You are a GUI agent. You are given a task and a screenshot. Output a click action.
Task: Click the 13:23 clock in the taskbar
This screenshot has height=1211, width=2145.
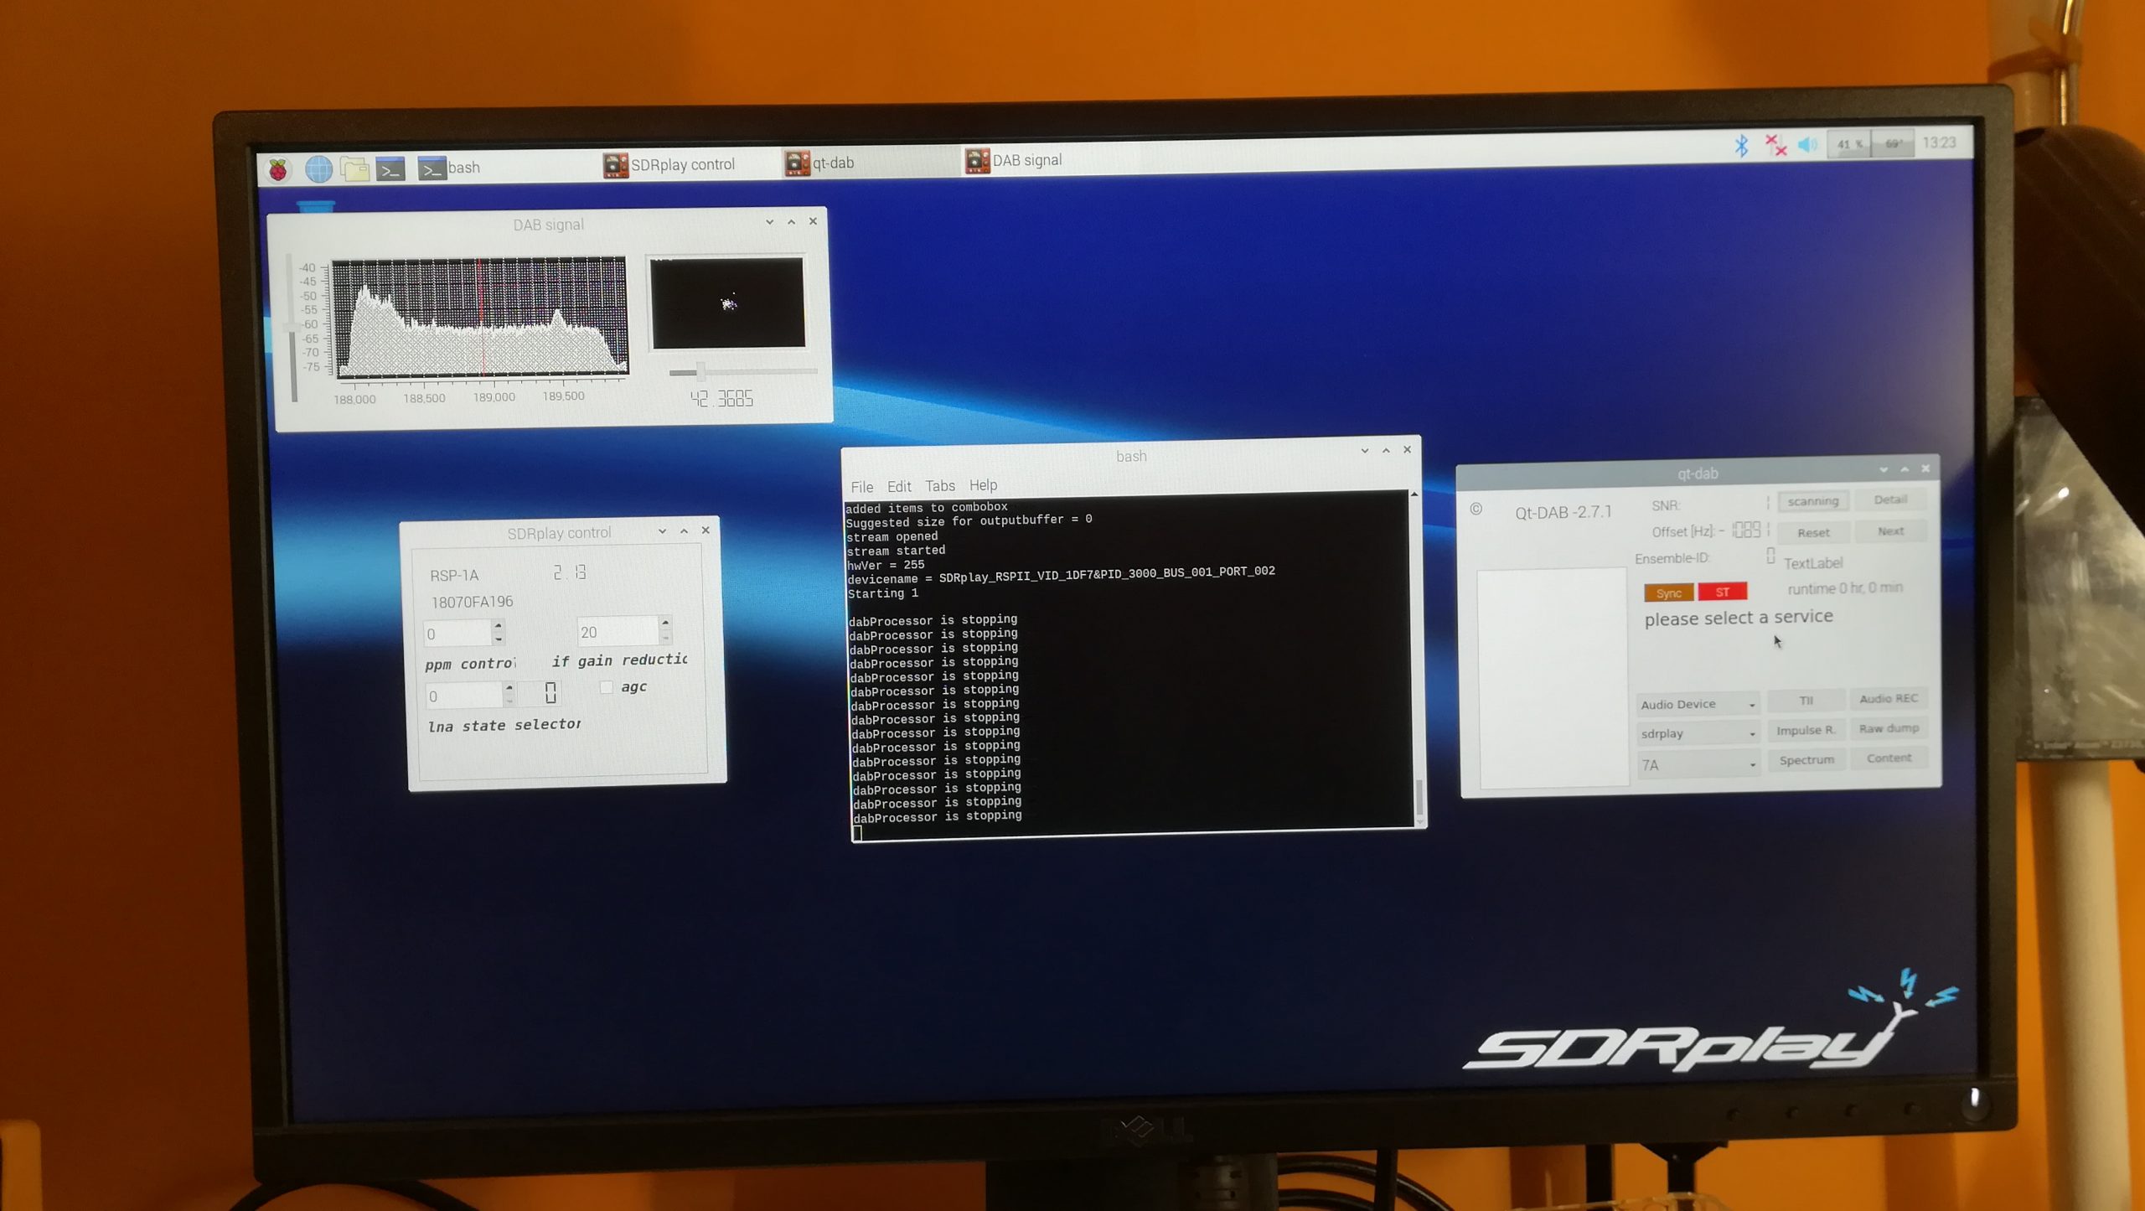(x=1939, y=143)
